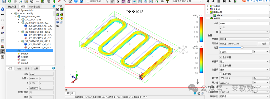The height and width of the screenshot is (99, 270).
Task: Select wireframe cube view icon
Action: coord(70,1)
